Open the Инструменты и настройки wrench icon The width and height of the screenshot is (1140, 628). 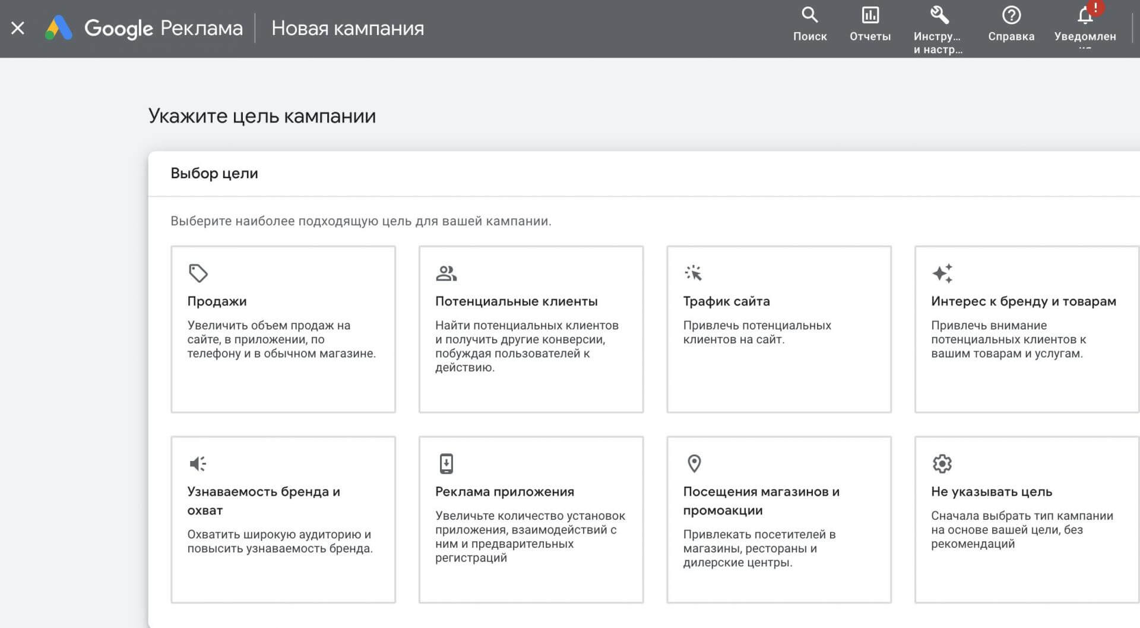[x=939, y=14]
